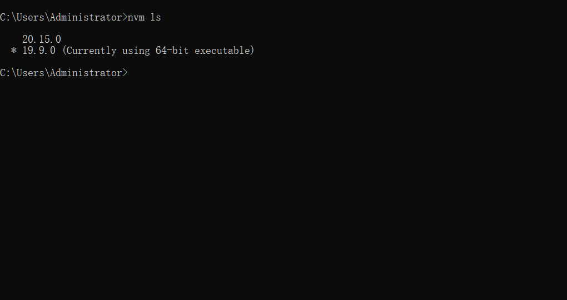
Task: Click Administrator in the first prompt line
Action: click(x=86, y=17)
